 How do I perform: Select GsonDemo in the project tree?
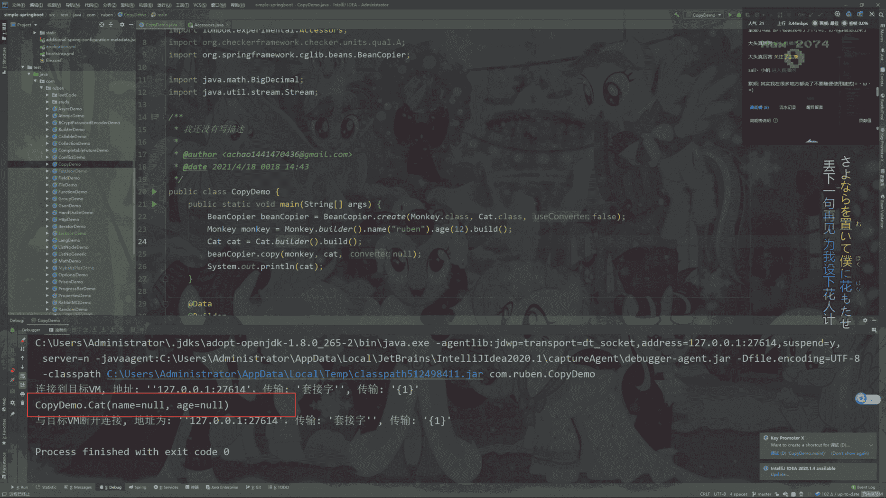click(x=69, y=206)
